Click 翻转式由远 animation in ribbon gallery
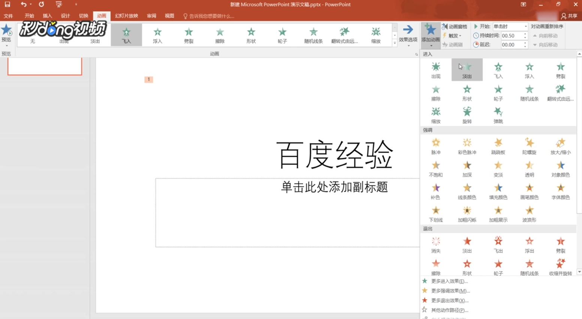This screenshot has width=582, height=319. tap(344, 35)
